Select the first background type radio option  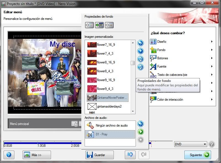[x=89, y=25]
